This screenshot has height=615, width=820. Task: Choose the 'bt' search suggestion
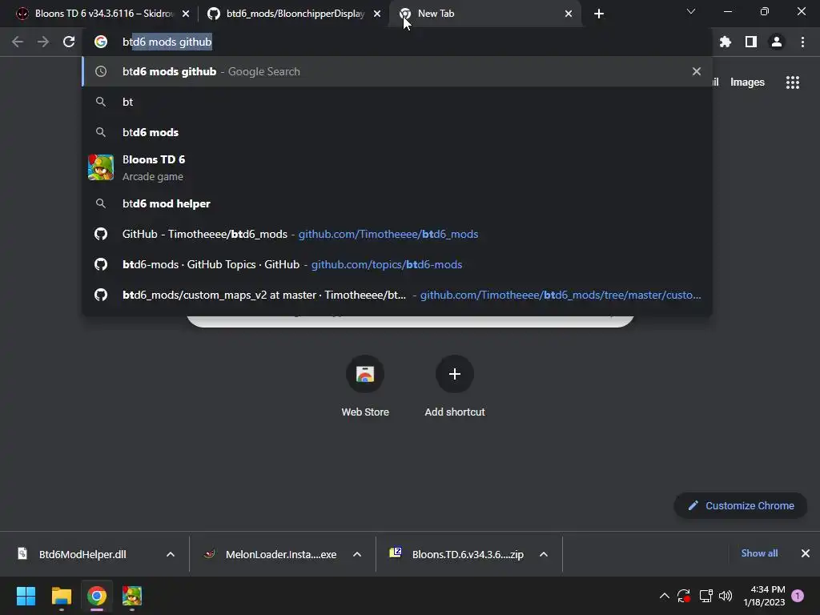[397, 102]
